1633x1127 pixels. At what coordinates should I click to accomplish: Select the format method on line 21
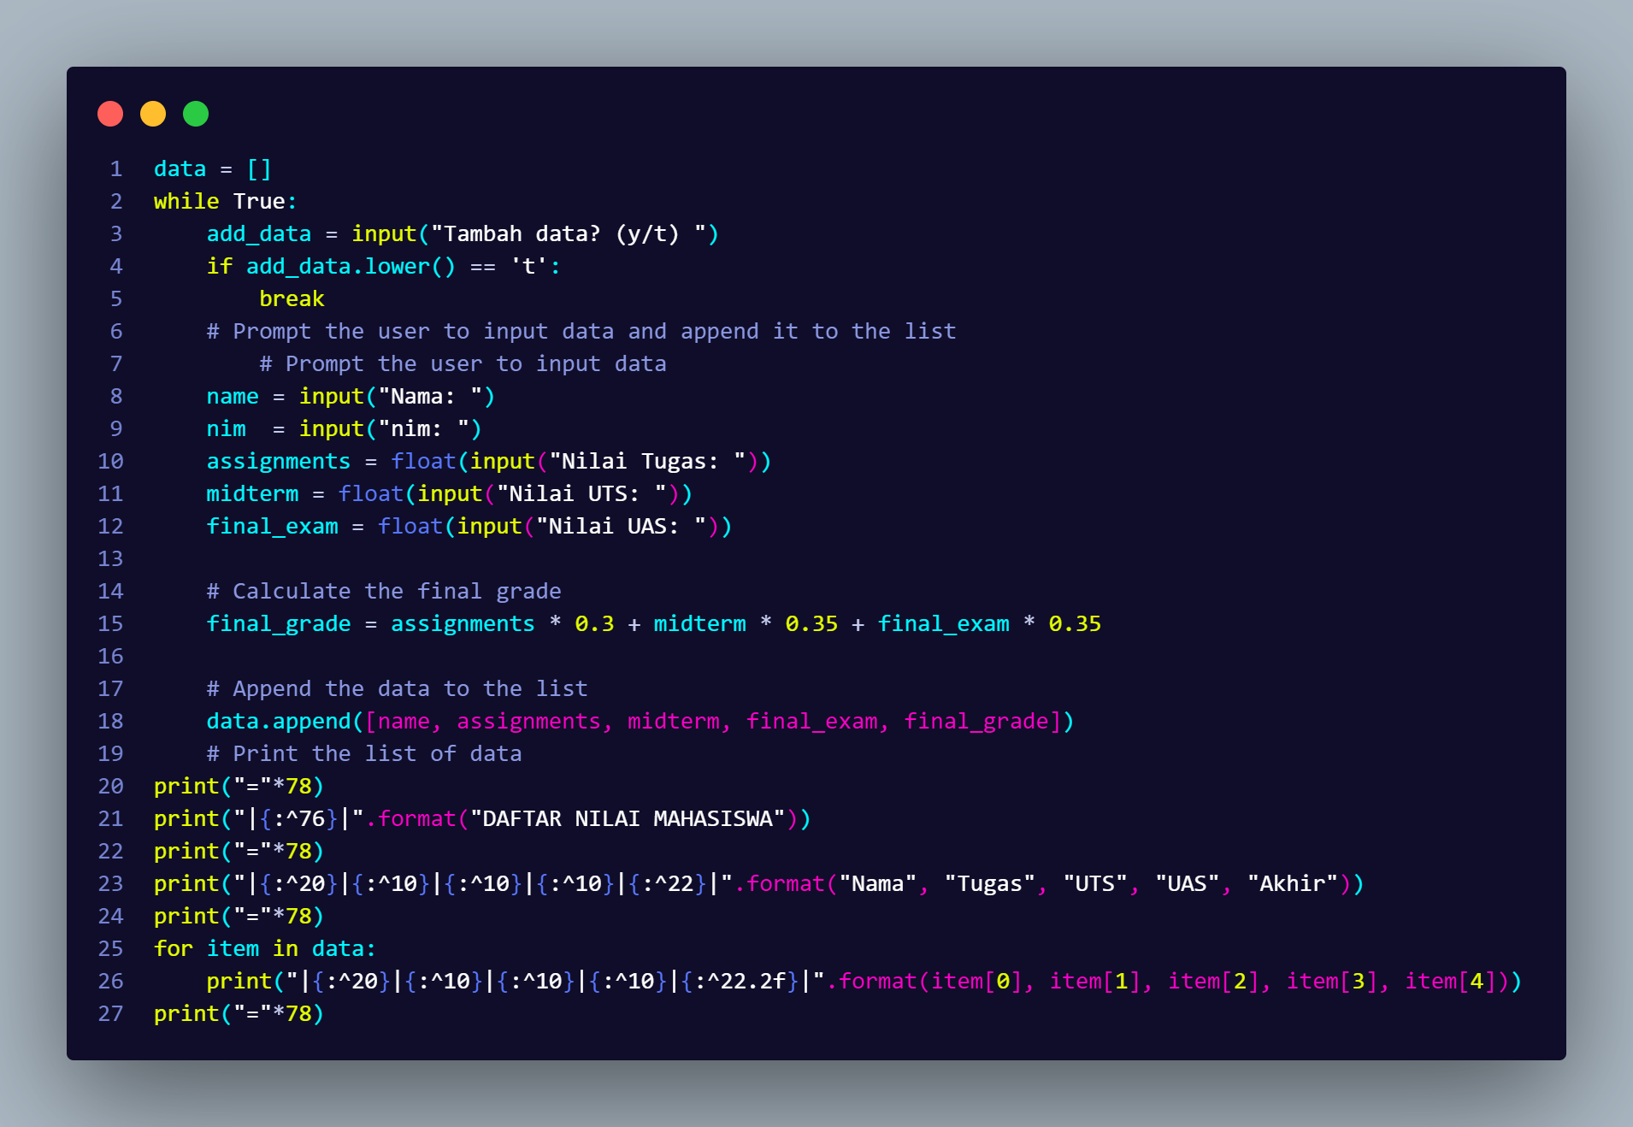pos(416,818)
